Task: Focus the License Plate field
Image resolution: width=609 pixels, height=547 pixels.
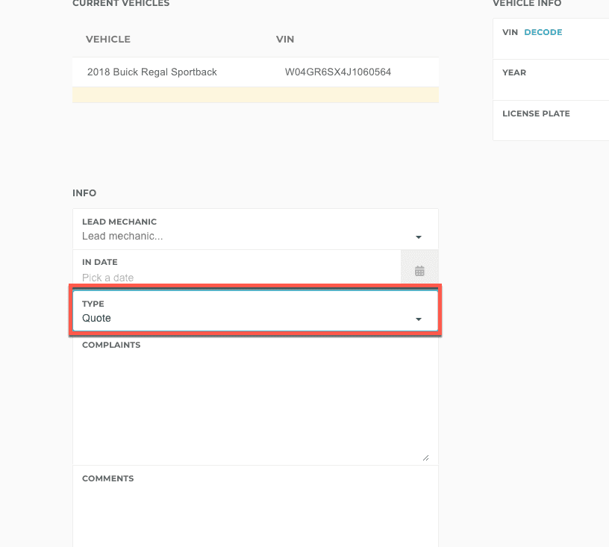Action: tap(552, 128)
